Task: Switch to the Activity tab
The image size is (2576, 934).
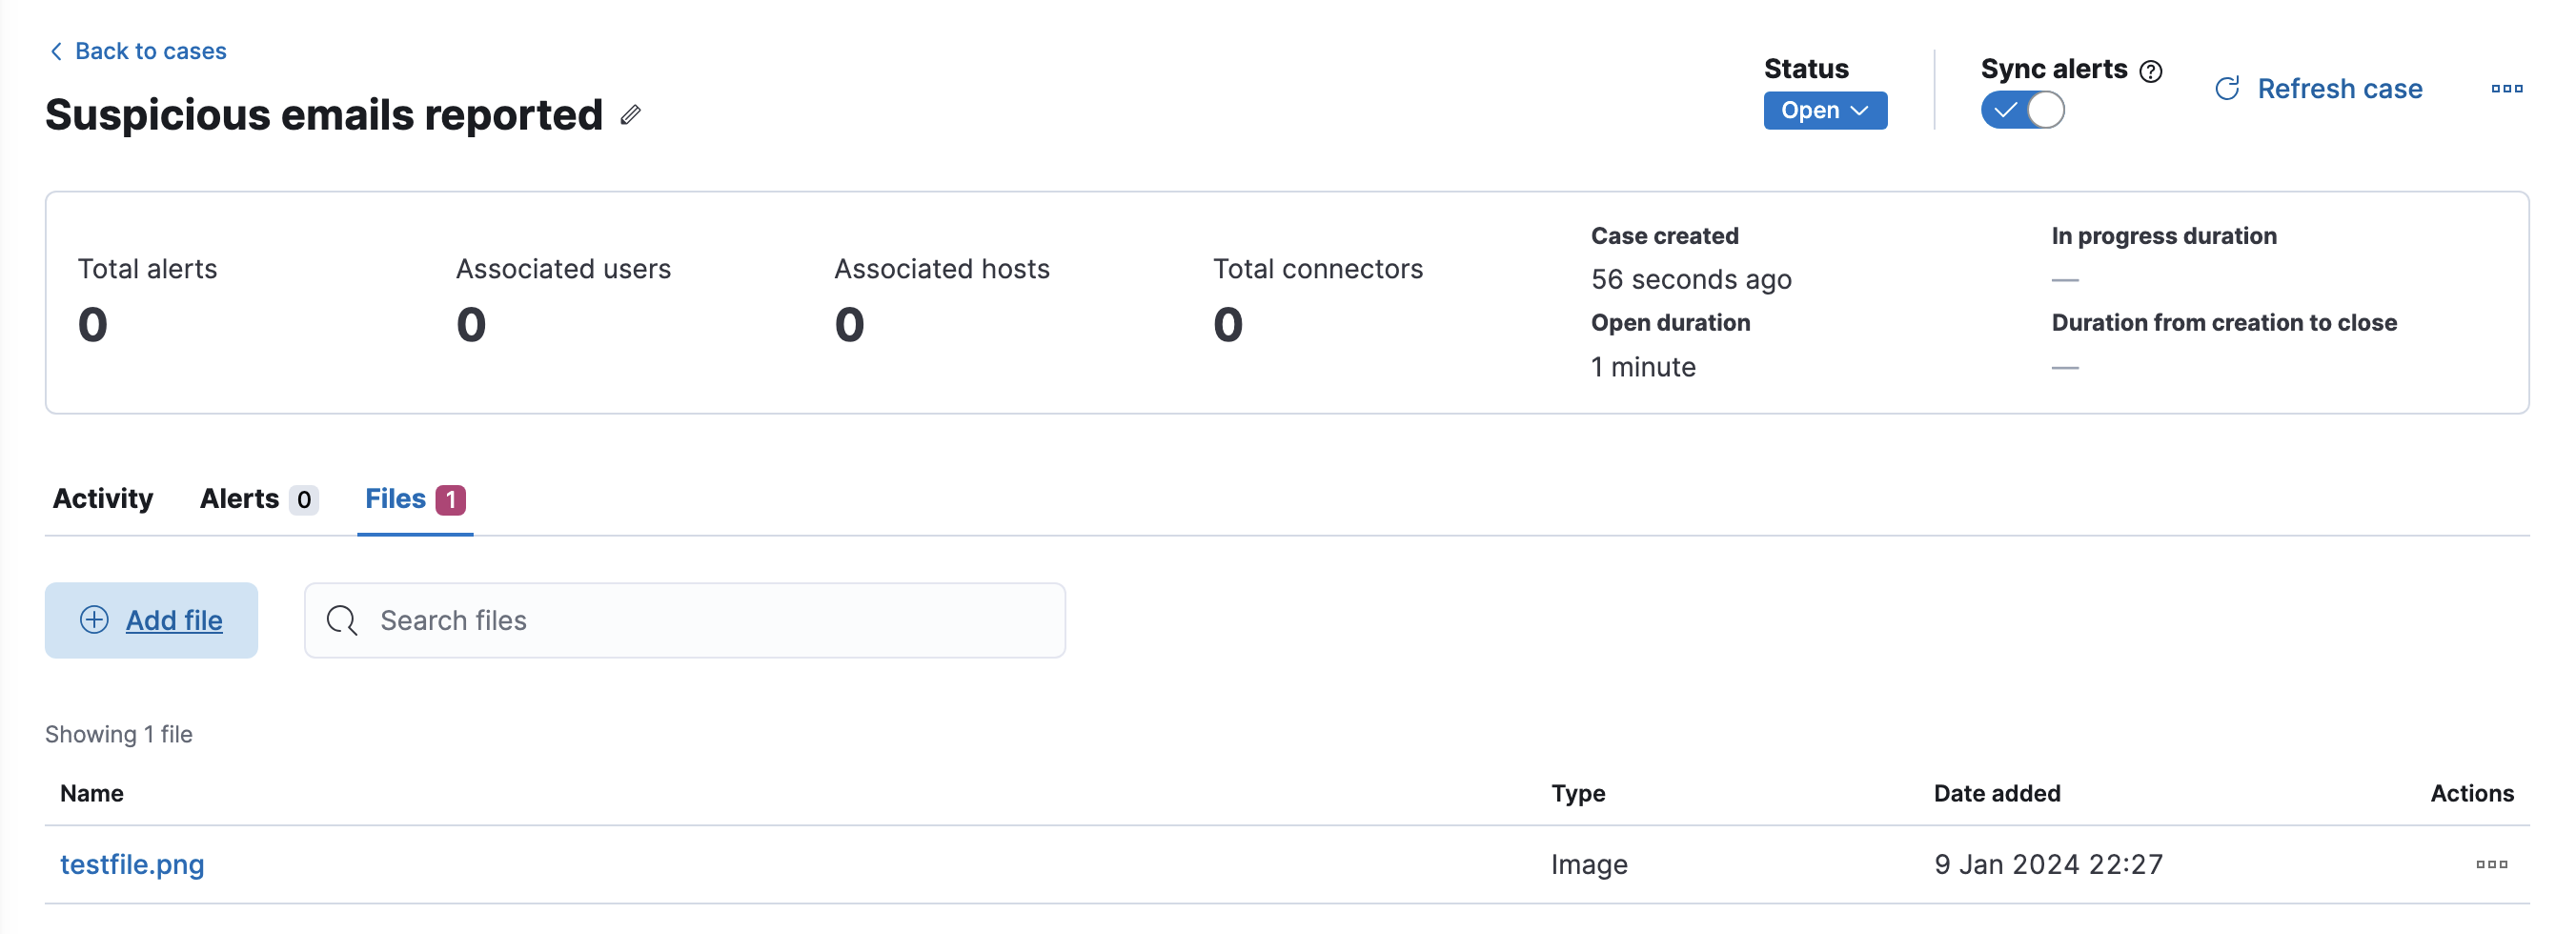Action: (x=103, y=498)
